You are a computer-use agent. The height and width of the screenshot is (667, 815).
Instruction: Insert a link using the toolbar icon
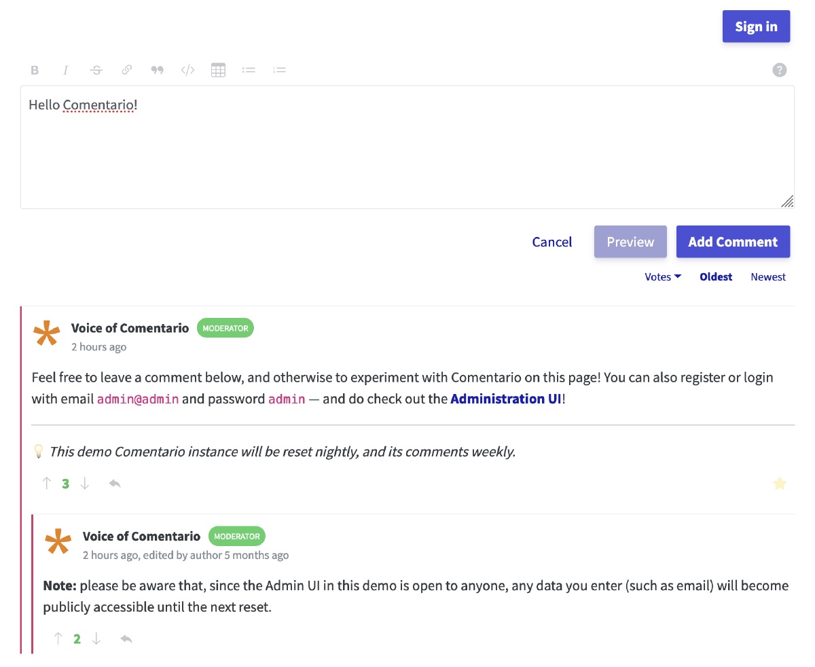(x=127, y=70)
